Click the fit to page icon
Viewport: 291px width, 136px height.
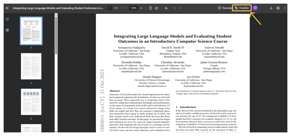[x=150, y=8]
